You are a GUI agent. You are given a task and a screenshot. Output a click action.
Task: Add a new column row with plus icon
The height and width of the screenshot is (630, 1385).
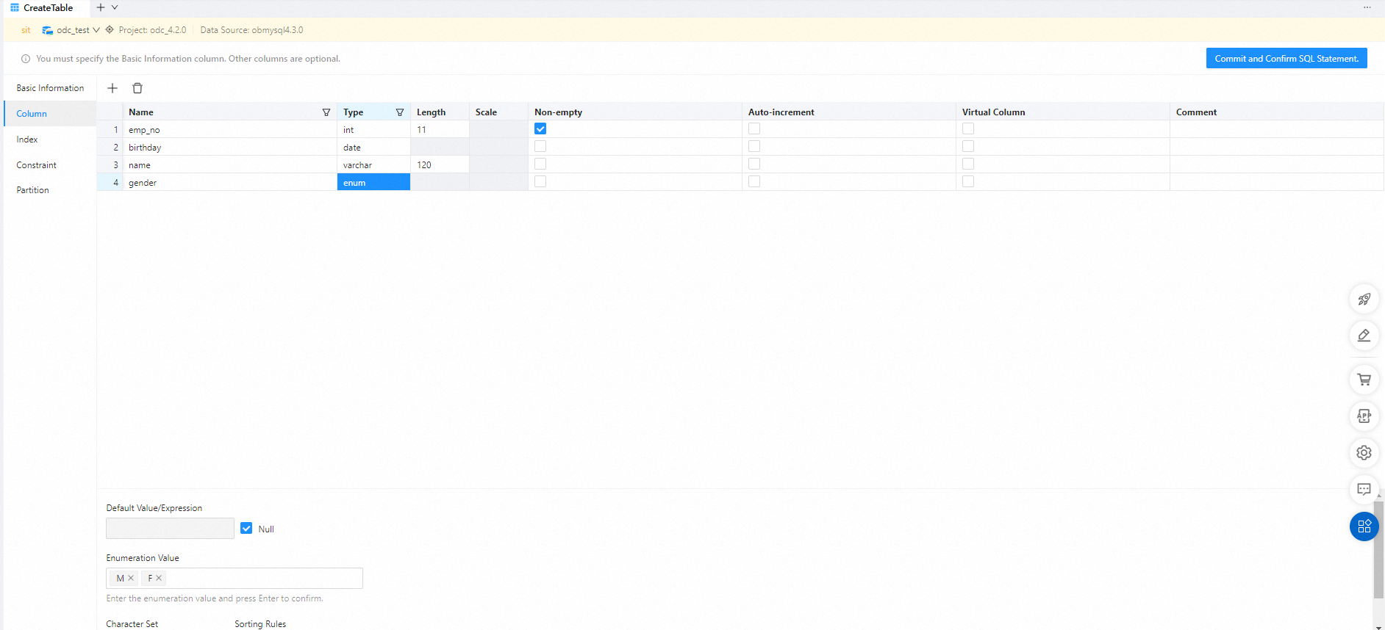112,88
